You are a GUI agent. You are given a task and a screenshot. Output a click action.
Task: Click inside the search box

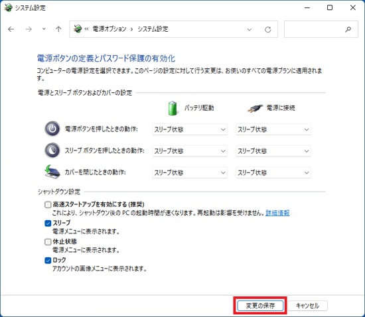pos(321,29)
